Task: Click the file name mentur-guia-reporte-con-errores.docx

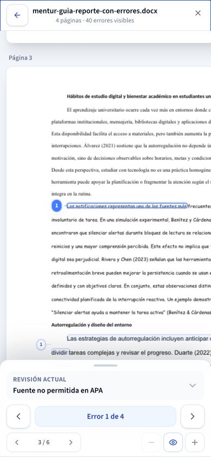Action: pyautogui.click(x=95, y=11)
